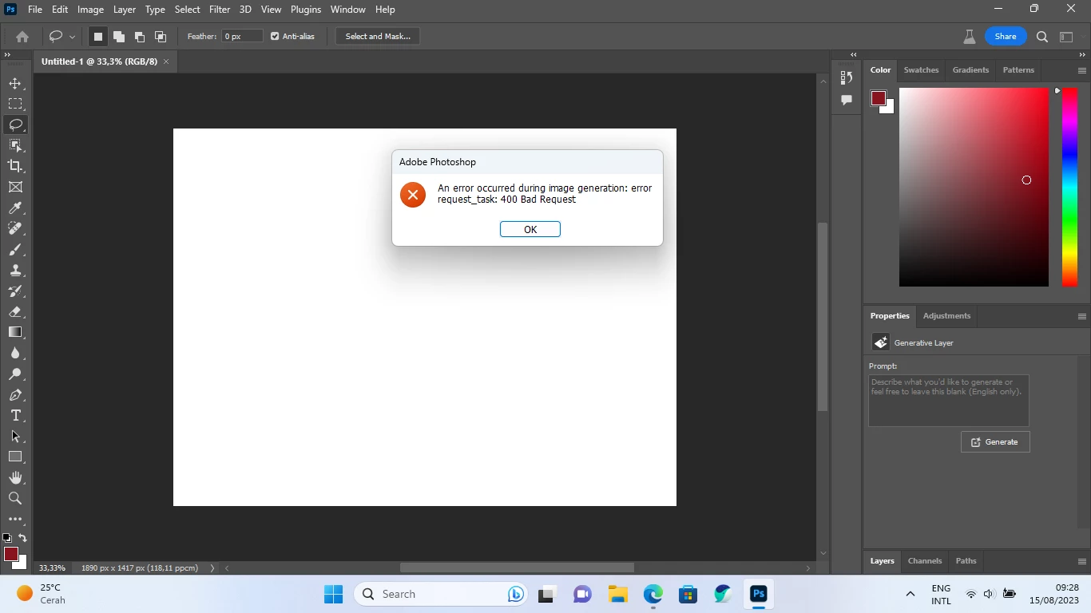This screenshot has width=1091, height=613.
Task: Select the Zoom tool
Action: [15, 498]
